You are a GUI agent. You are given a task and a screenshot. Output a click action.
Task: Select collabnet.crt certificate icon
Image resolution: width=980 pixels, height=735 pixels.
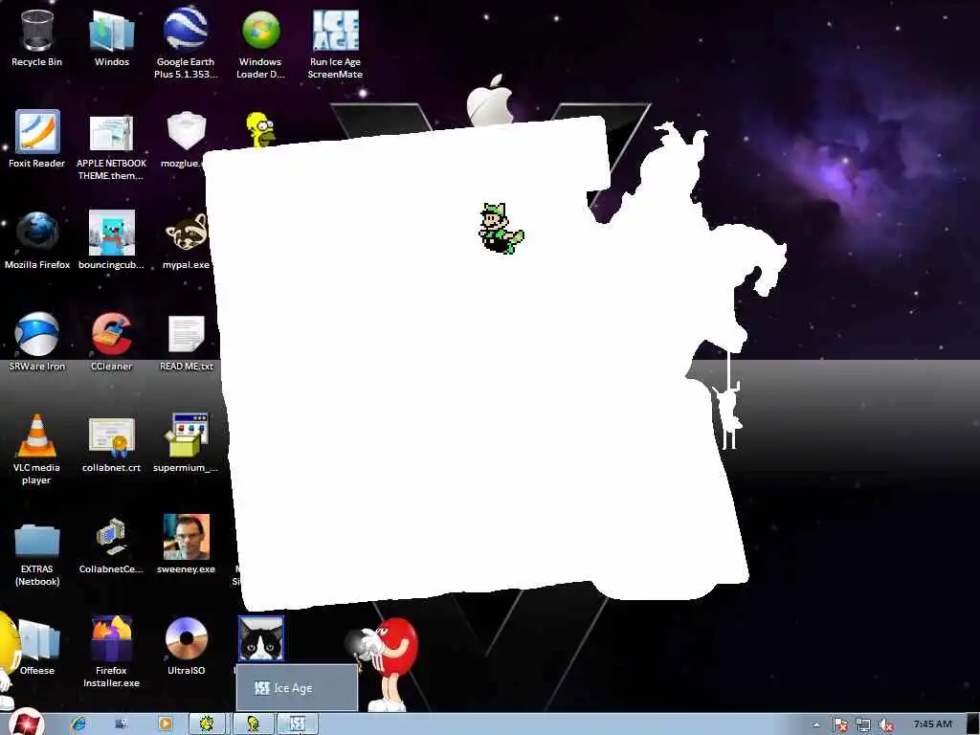tap(111, 444)
